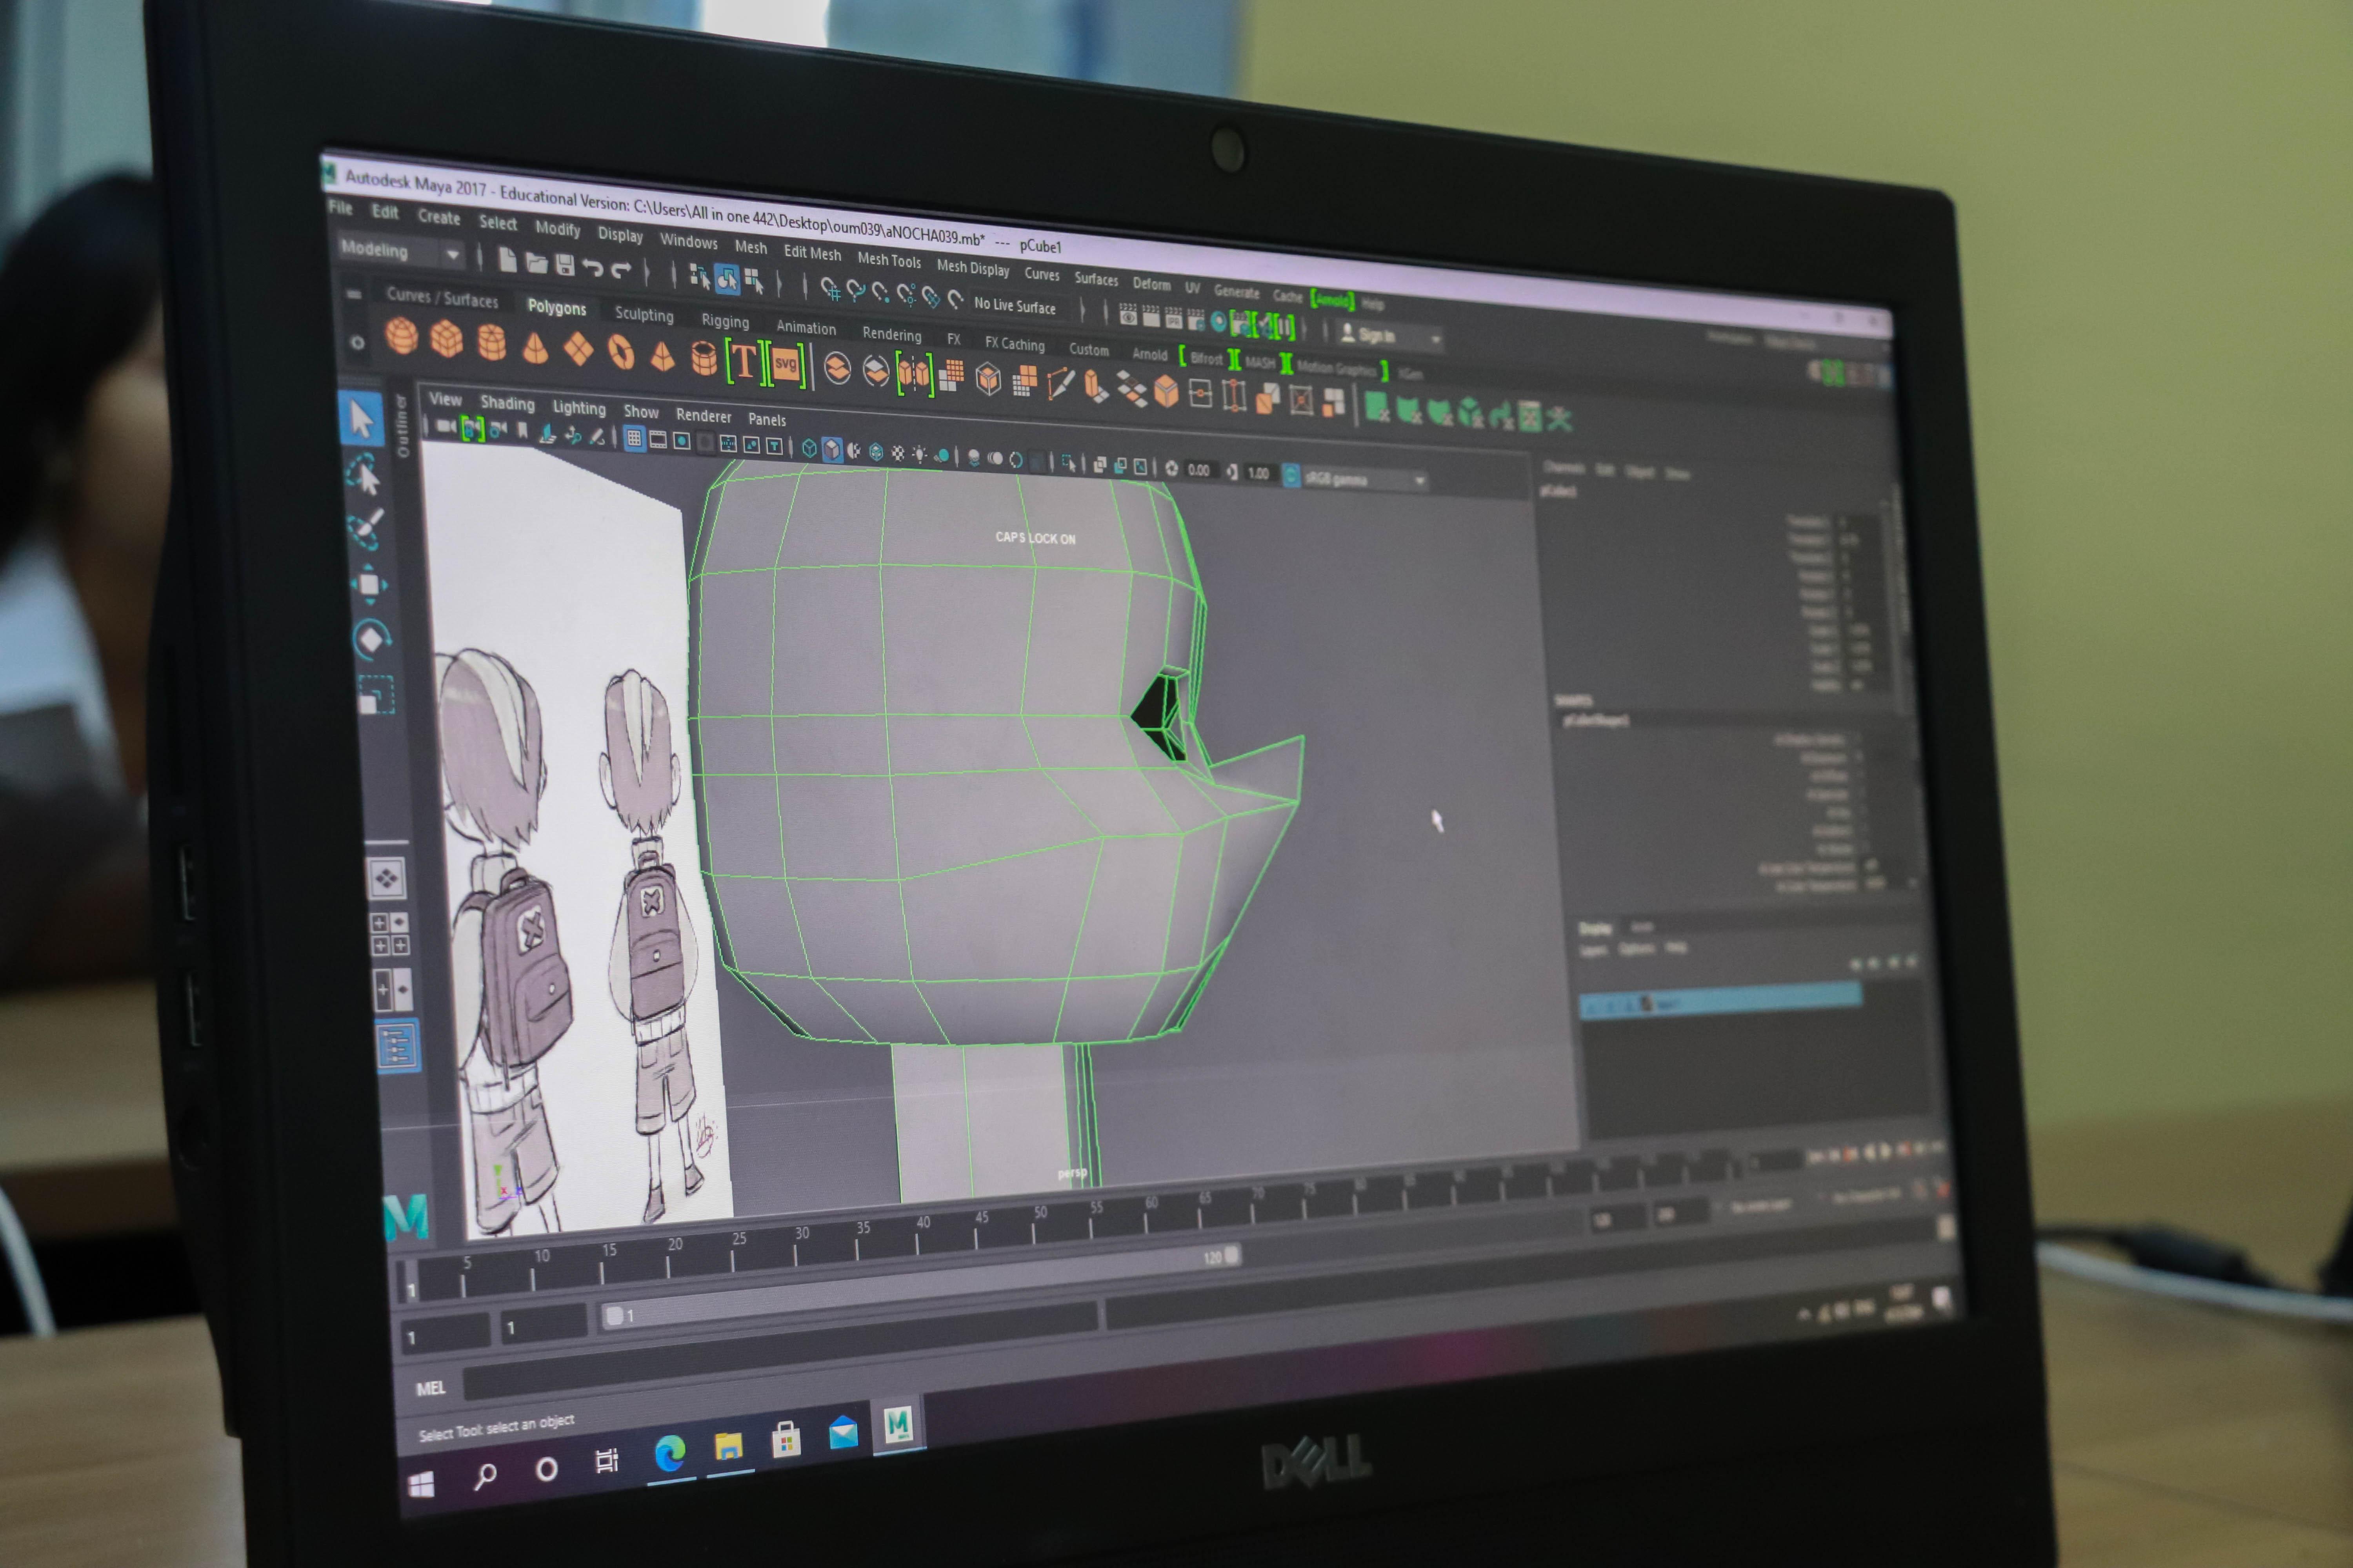
Task: Open the Mesh Tools menu
Action: (889, 260)
